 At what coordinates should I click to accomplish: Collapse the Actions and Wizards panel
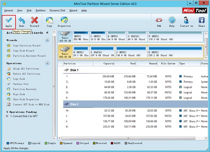tap(47, 33)
